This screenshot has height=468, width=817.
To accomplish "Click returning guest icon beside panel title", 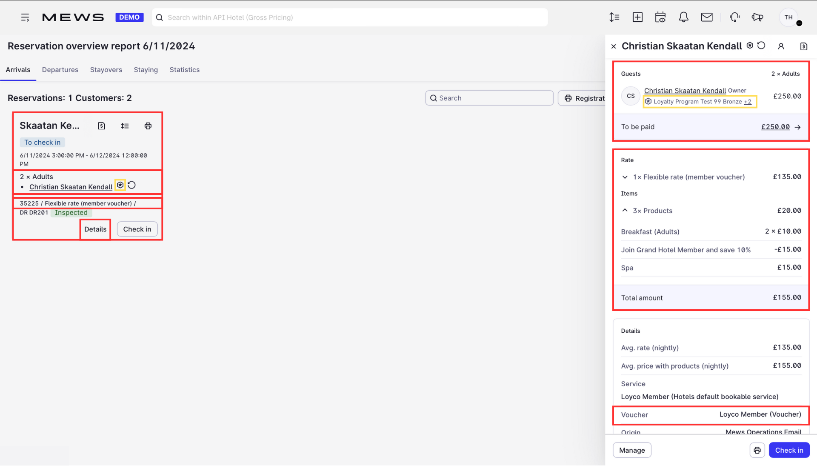I will (x=761, y=46).
